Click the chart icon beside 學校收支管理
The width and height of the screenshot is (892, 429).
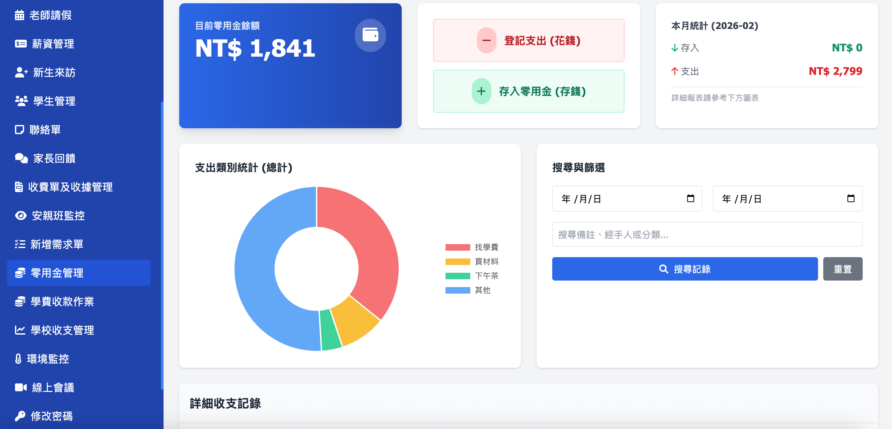click(x=20, y=330)
